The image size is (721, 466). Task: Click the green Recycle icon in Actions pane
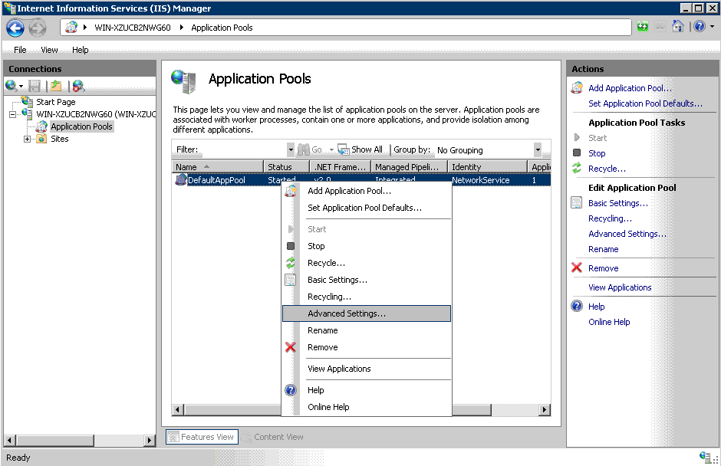point(577,169)
